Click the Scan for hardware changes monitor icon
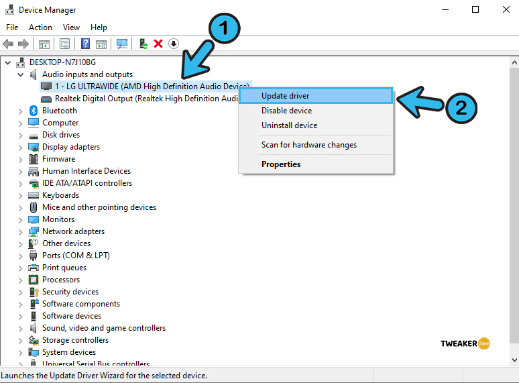 pos(122,44)
